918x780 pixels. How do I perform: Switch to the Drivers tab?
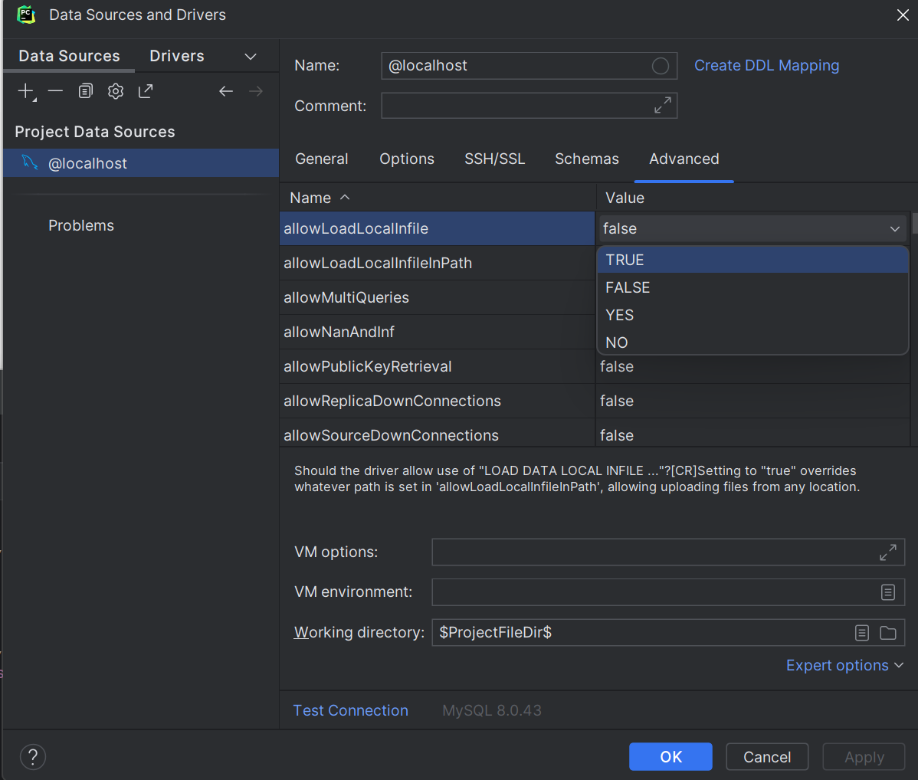(177, 56)
